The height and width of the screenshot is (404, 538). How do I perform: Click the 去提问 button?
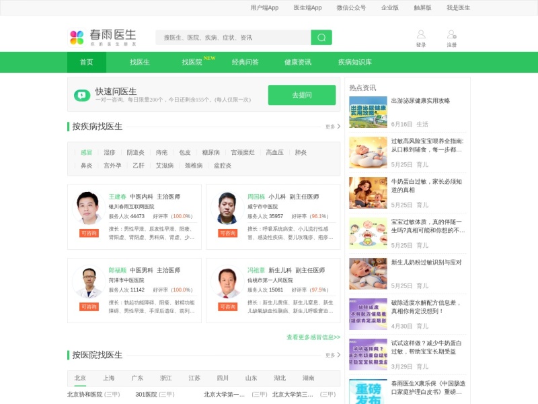point(302,95)
